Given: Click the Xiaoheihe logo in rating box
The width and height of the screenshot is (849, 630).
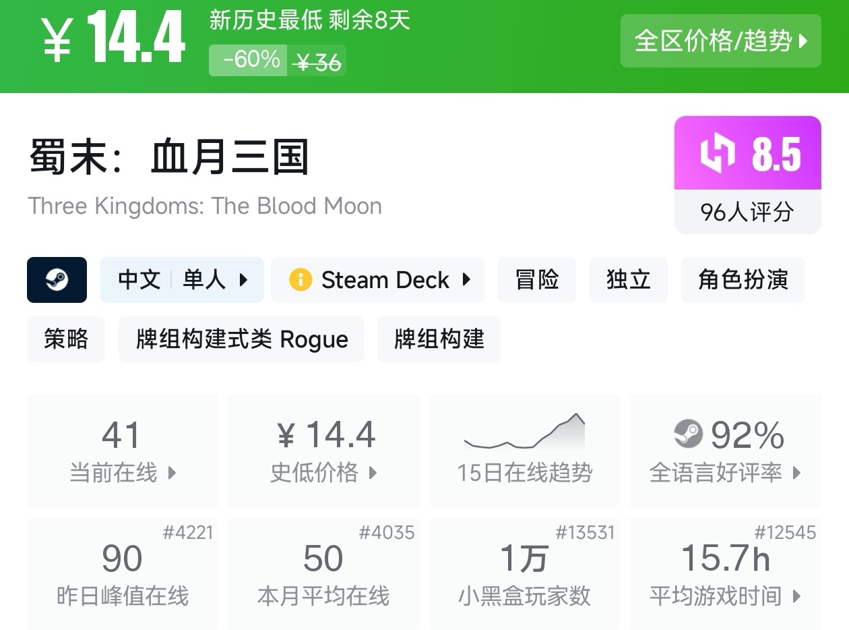Looking at the screenshot, I should [x=717, y=154].
